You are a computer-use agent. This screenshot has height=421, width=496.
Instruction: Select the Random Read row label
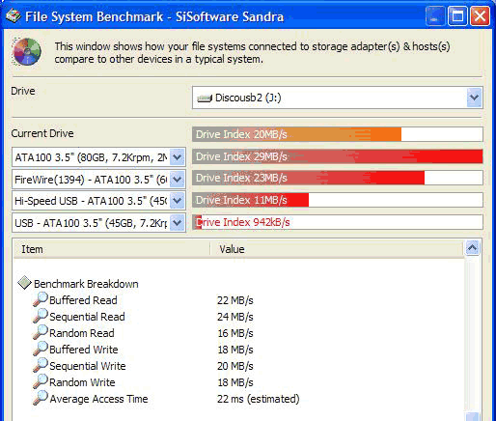[x=82, y=333]
